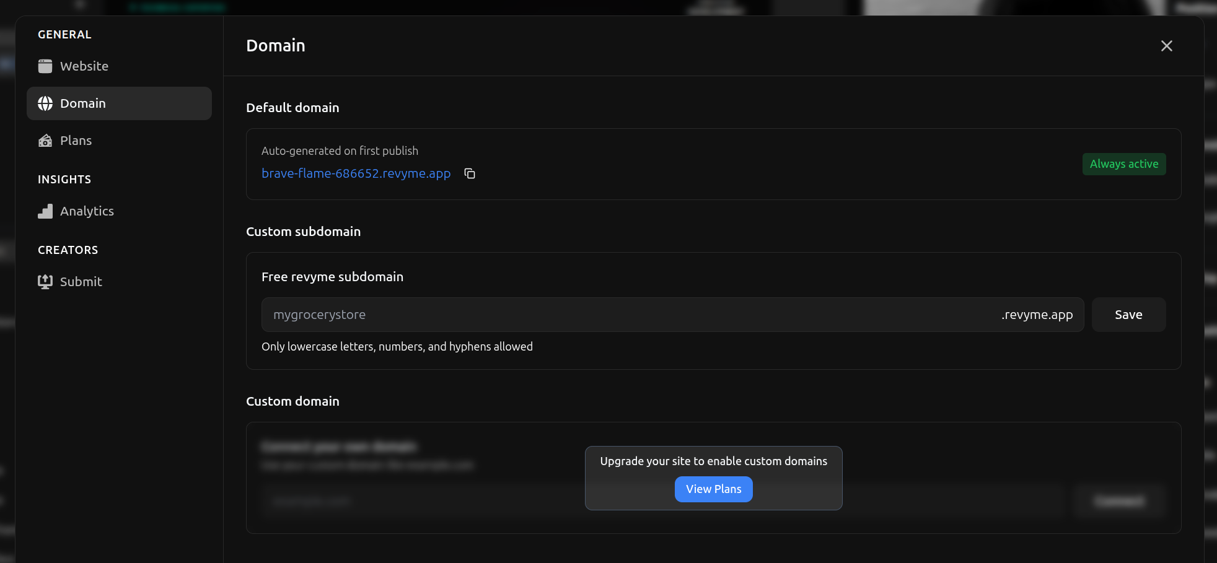Click the blurred Connect button
Screen dimensions: 1217x563
[x=1119, y=501]
